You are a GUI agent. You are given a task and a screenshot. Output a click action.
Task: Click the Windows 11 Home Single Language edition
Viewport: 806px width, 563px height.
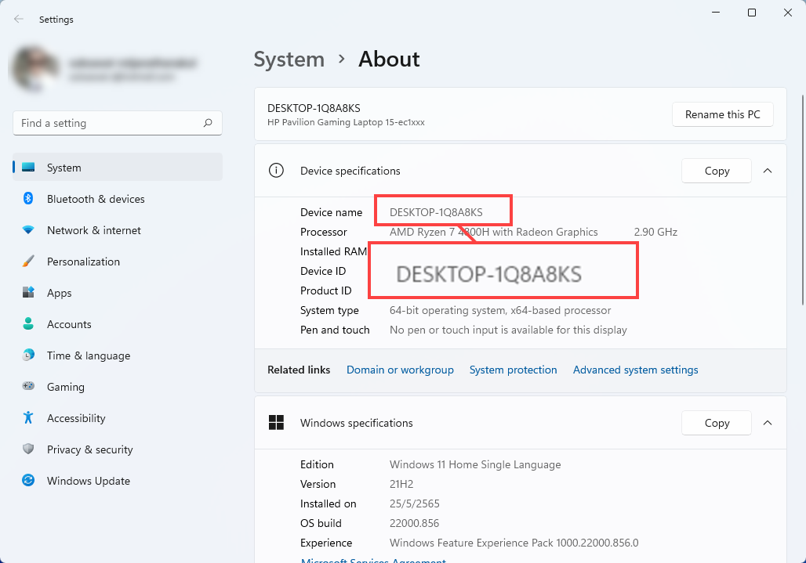(475, 464)
